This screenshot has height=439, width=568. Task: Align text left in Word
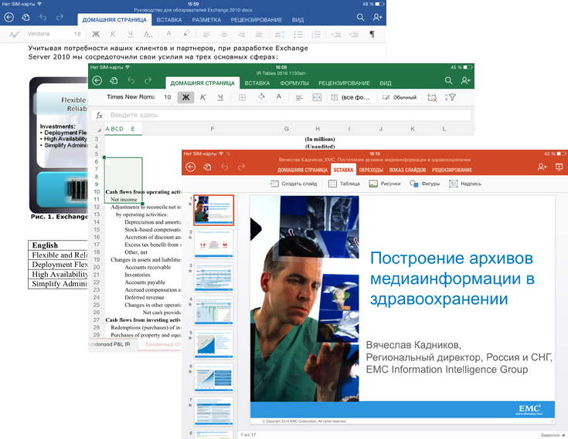[206, 35]
